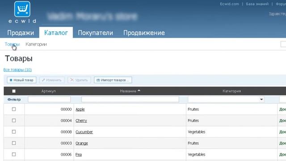Click SKU 00000 in Apple row
The height and width of the screenshot is (161, 286).
(x=66, y=109)
